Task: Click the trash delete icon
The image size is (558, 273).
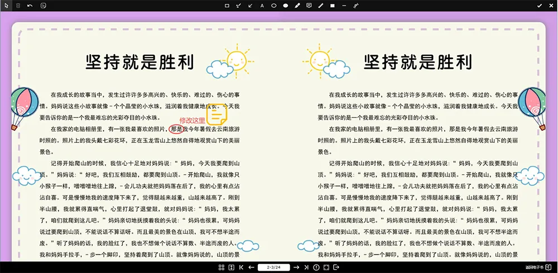Action: [18, 6]
